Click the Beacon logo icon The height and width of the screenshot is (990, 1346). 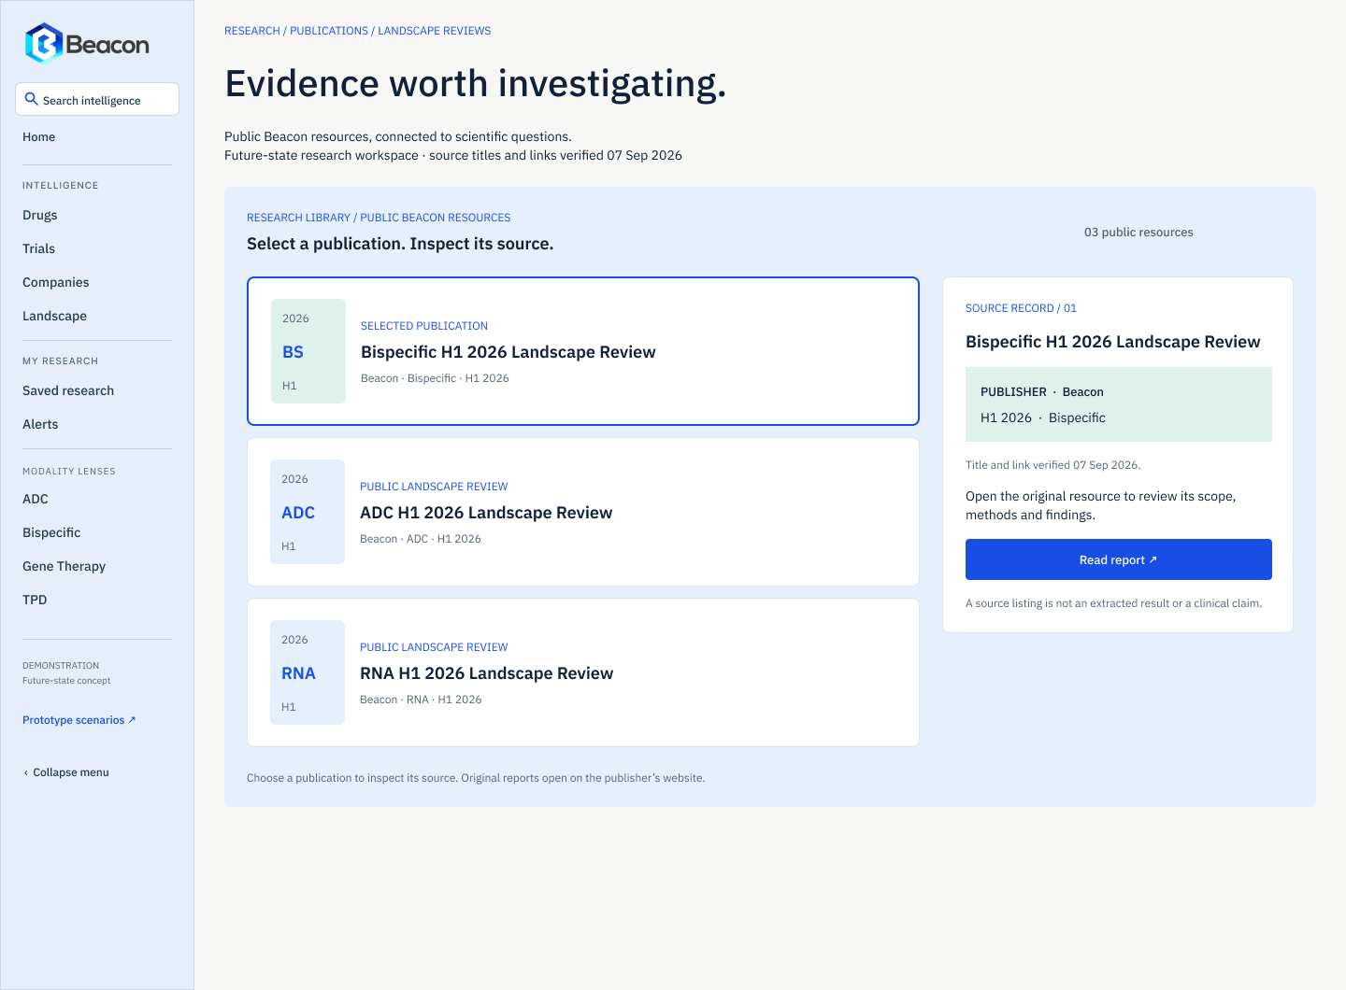click(43, 43)
